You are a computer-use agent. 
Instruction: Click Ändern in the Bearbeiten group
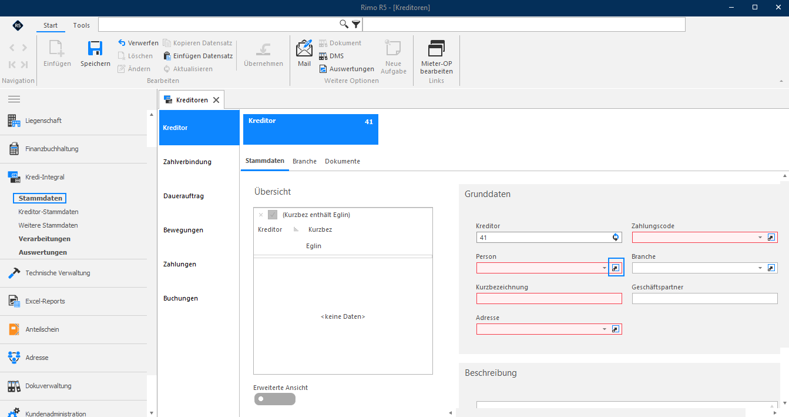(134, 69)
